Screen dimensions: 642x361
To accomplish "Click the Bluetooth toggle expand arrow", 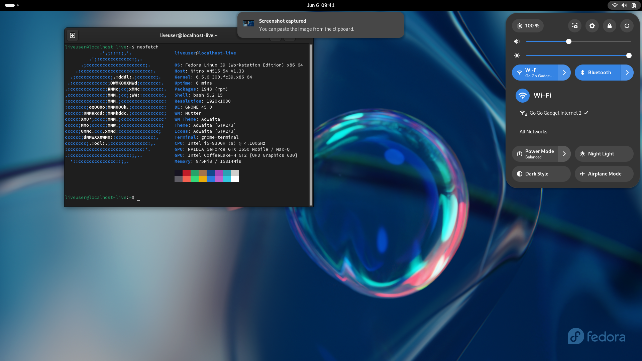I will (x=627, y=72).
